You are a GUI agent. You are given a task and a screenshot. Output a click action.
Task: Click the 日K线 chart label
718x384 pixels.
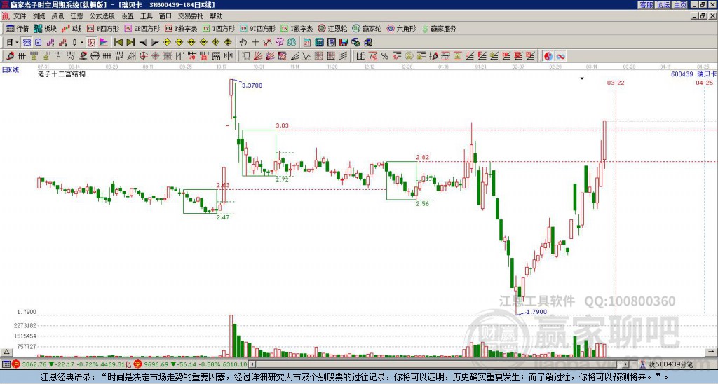point(11,69)
